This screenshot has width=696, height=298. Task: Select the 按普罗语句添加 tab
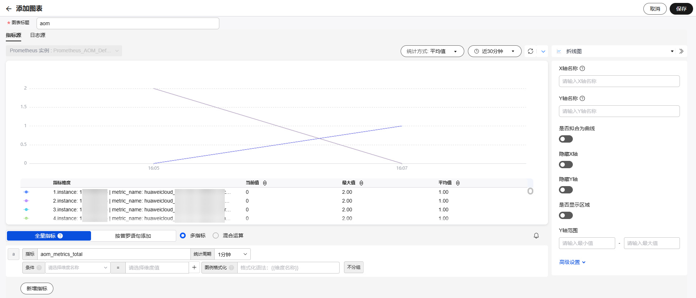(133, 236)
